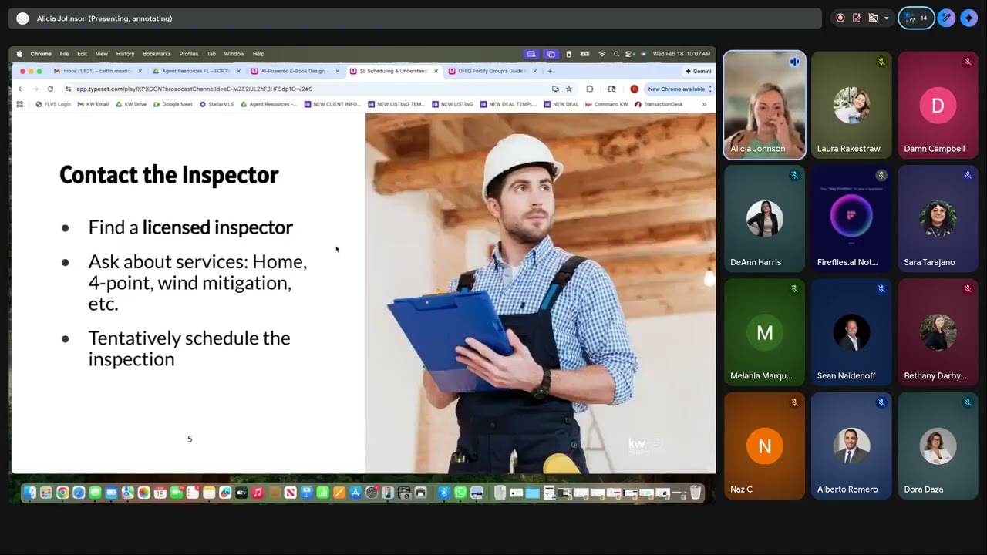This screenshot has height=555, width=987.
Task: Click Melania Marquez's muted microphone icon
Action: click(794, 289)
